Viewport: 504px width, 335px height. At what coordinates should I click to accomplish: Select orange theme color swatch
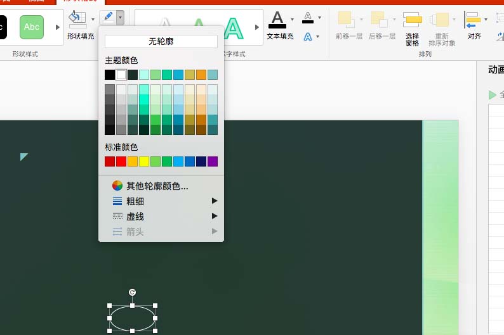pyautogui.click(x=201, y=75)
